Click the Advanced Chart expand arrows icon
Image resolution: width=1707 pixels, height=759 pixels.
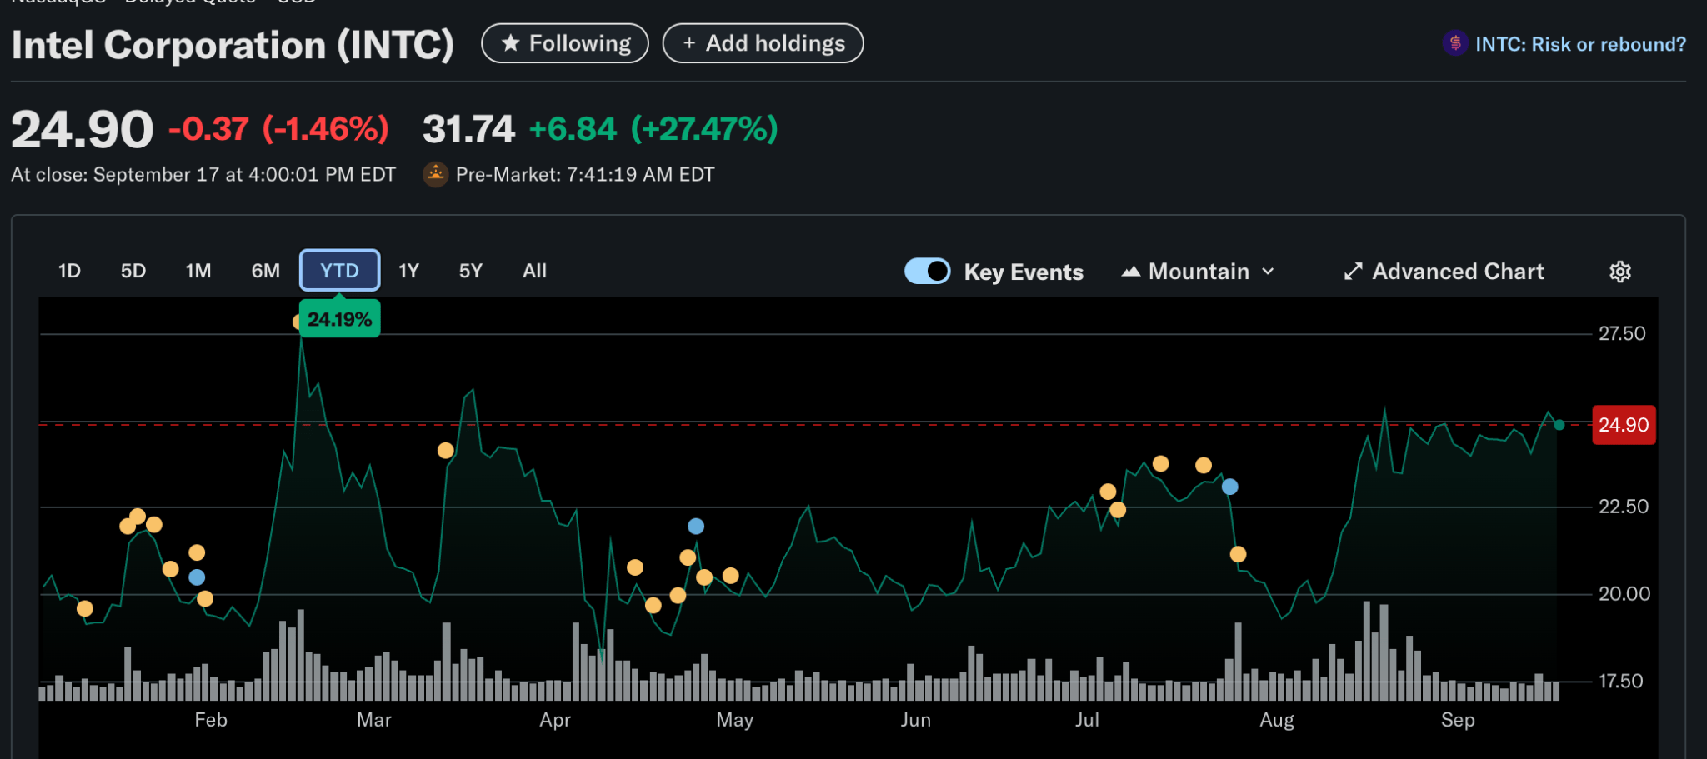tap(1353, 272)
